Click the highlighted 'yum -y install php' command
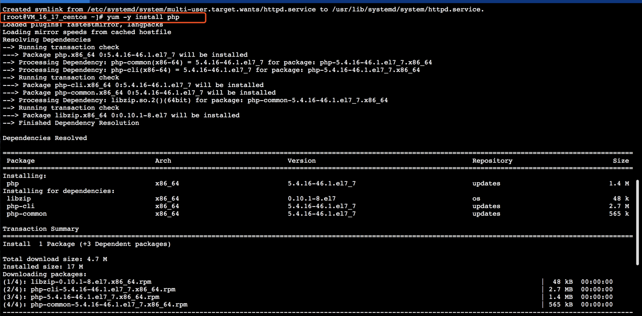The width and height of the screenshot is (642, 316). click(143, 17)
